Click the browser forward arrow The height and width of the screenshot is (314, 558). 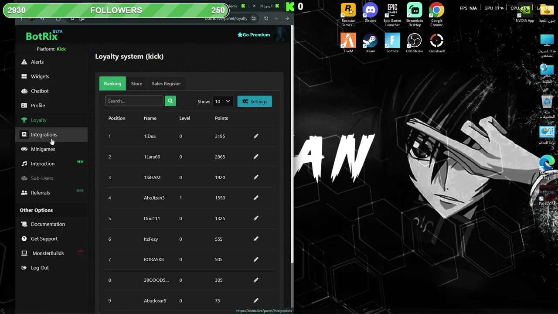pyautogui.click(x=287, y=18)
